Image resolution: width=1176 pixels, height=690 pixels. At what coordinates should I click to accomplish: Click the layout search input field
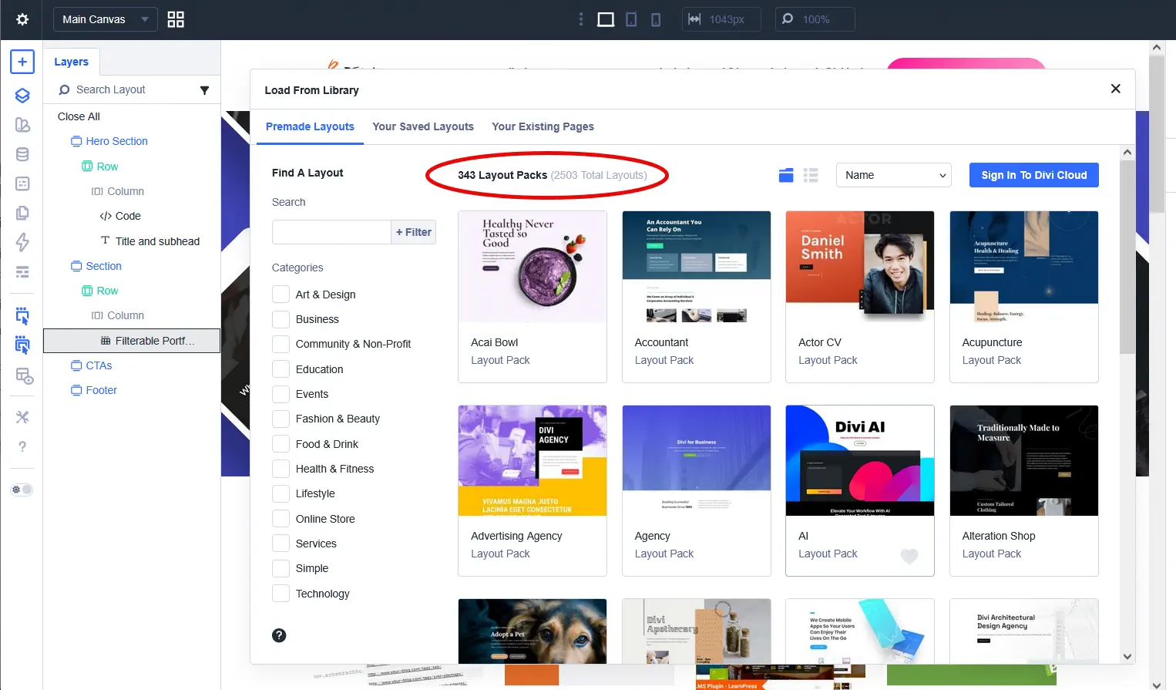(x=331, y=232)
